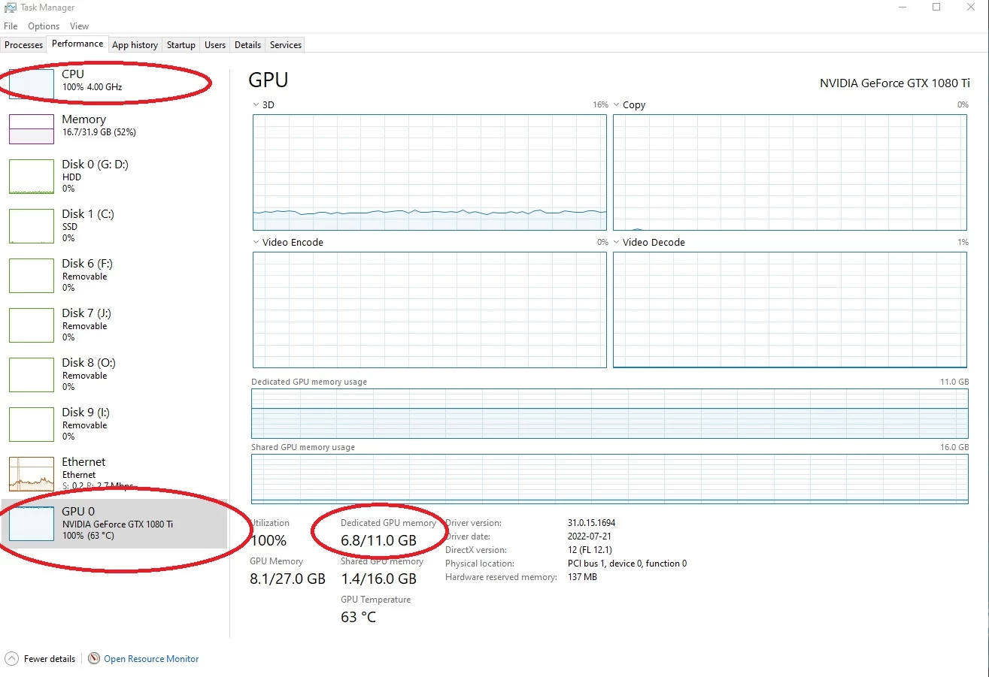Maximize the Task Manager window
This screenshot has height=677, width=989.
[x=936, y=8]
